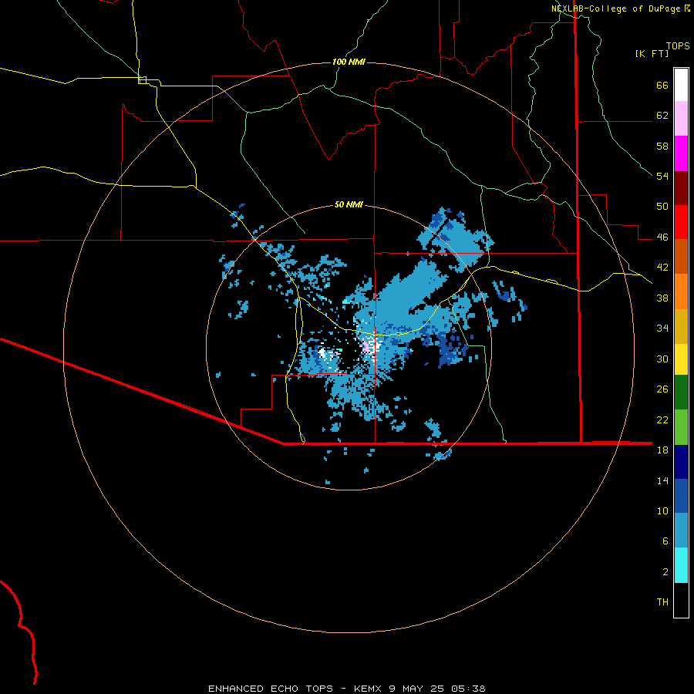Click the '05:38' timestamp
Image resolution: width=694 pixels, height=694 pixels.
468,689
